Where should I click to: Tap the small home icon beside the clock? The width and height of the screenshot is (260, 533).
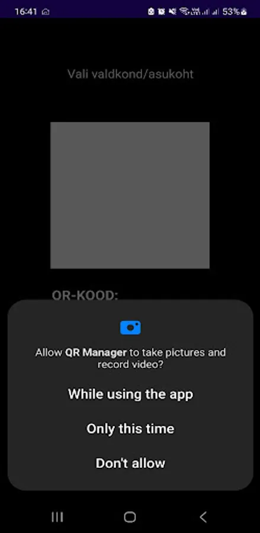(46, 12)
